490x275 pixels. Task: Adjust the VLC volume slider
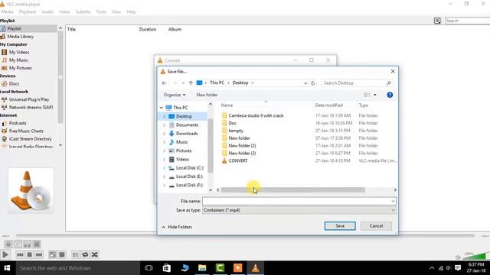coord(476,256)
